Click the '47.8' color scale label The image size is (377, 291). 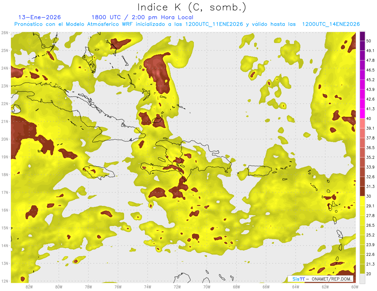[x=370, y=60]
